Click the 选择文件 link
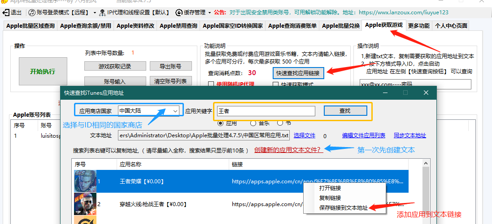Viewport: 492px width, 224px height. [x=305, y=135]
